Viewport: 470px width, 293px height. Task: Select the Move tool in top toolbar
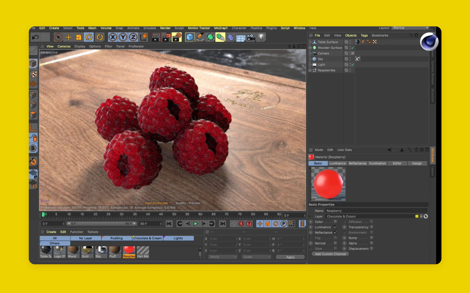68,37
